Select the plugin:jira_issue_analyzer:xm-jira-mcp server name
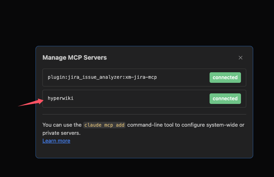This screenshot has height=177, width=274. coord(102,77)
